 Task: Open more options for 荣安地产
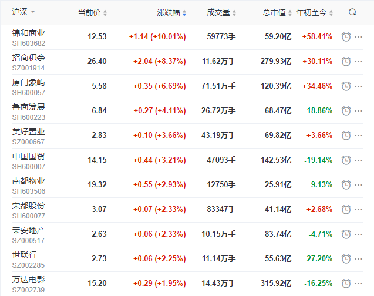[x=359, y=234]
